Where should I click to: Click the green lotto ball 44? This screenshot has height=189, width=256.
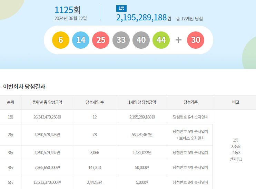coord(161,40)
